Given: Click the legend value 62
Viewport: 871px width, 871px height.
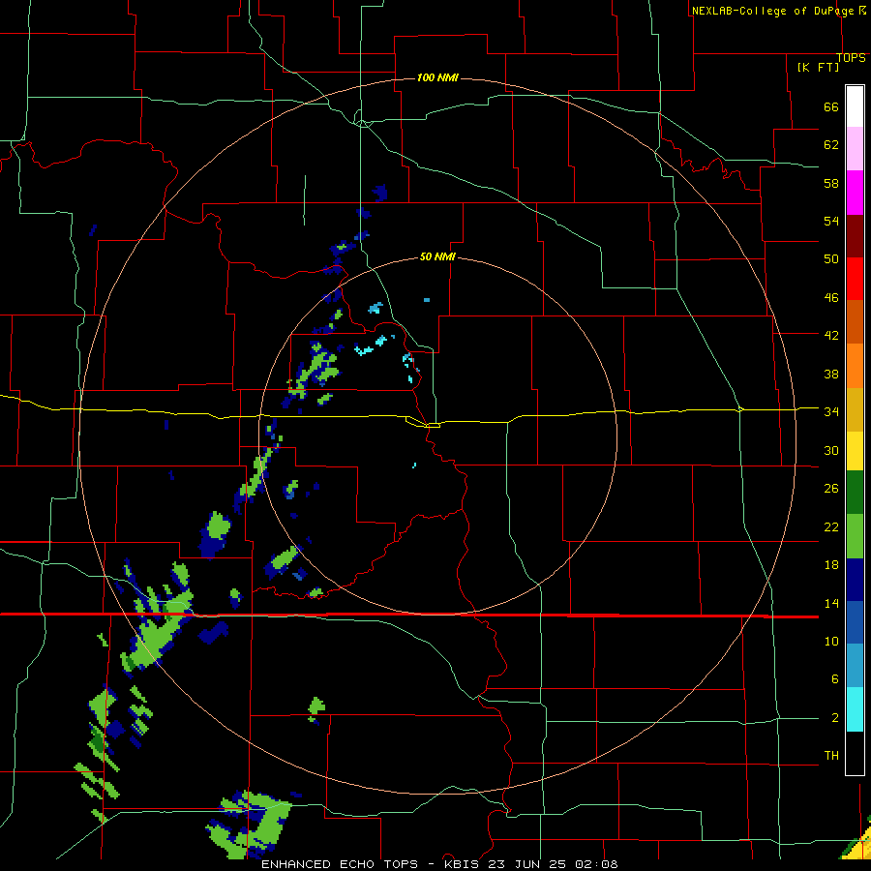Looking at the screenshot, I should tap(831, 145).
